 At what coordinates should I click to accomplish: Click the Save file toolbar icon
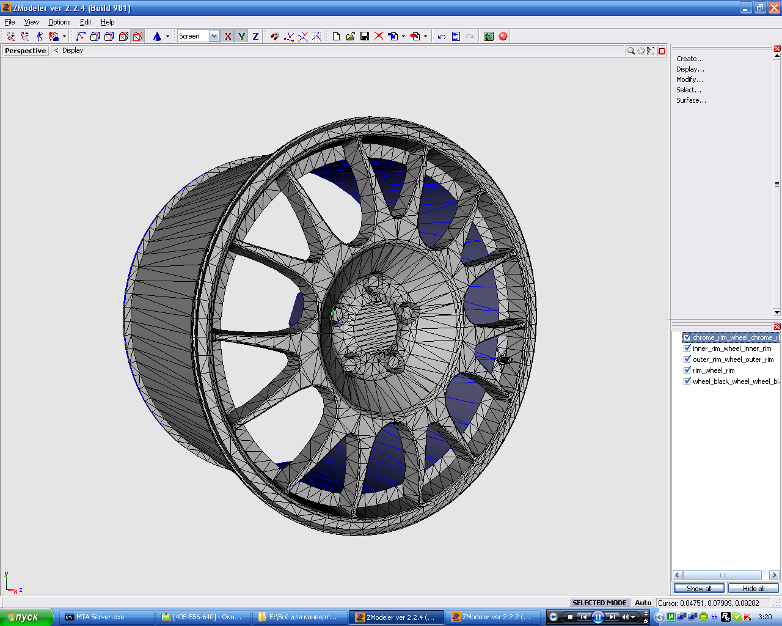click(365, 37)
